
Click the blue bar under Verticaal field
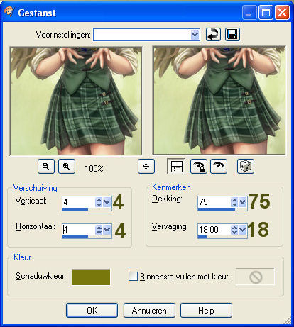75,209
